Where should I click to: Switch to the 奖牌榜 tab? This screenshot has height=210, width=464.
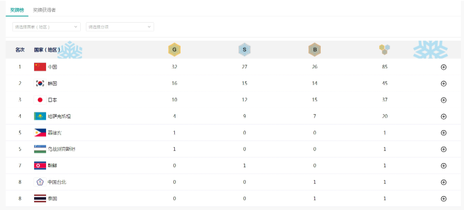[17, 10]
